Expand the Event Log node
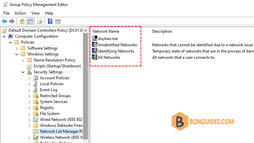 [29, 90]
